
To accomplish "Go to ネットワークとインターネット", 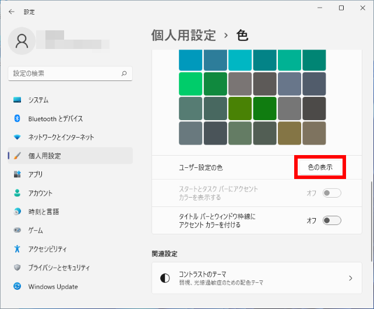I will pos(70,137).
